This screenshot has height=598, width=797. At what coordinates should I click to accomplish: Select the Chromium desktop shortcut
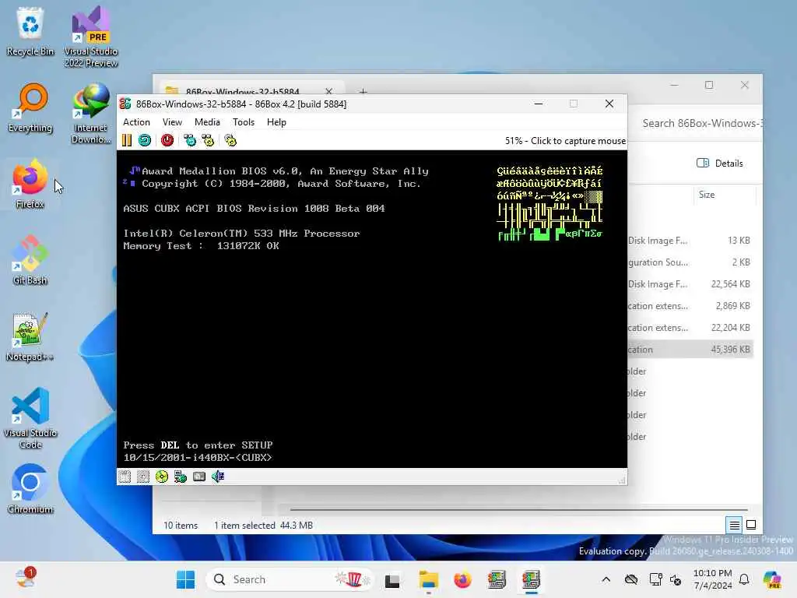click(x=30, y=489)
